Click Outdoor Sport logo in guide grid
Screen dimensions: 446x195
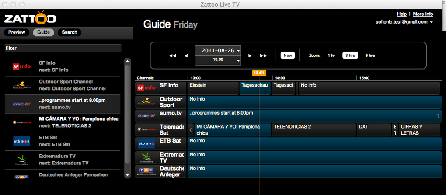(146, 102)
